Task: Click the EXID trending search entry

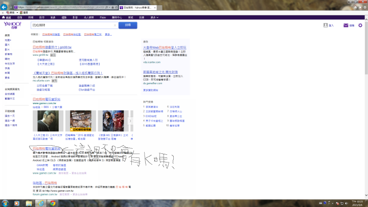Action: coord(151,116)
